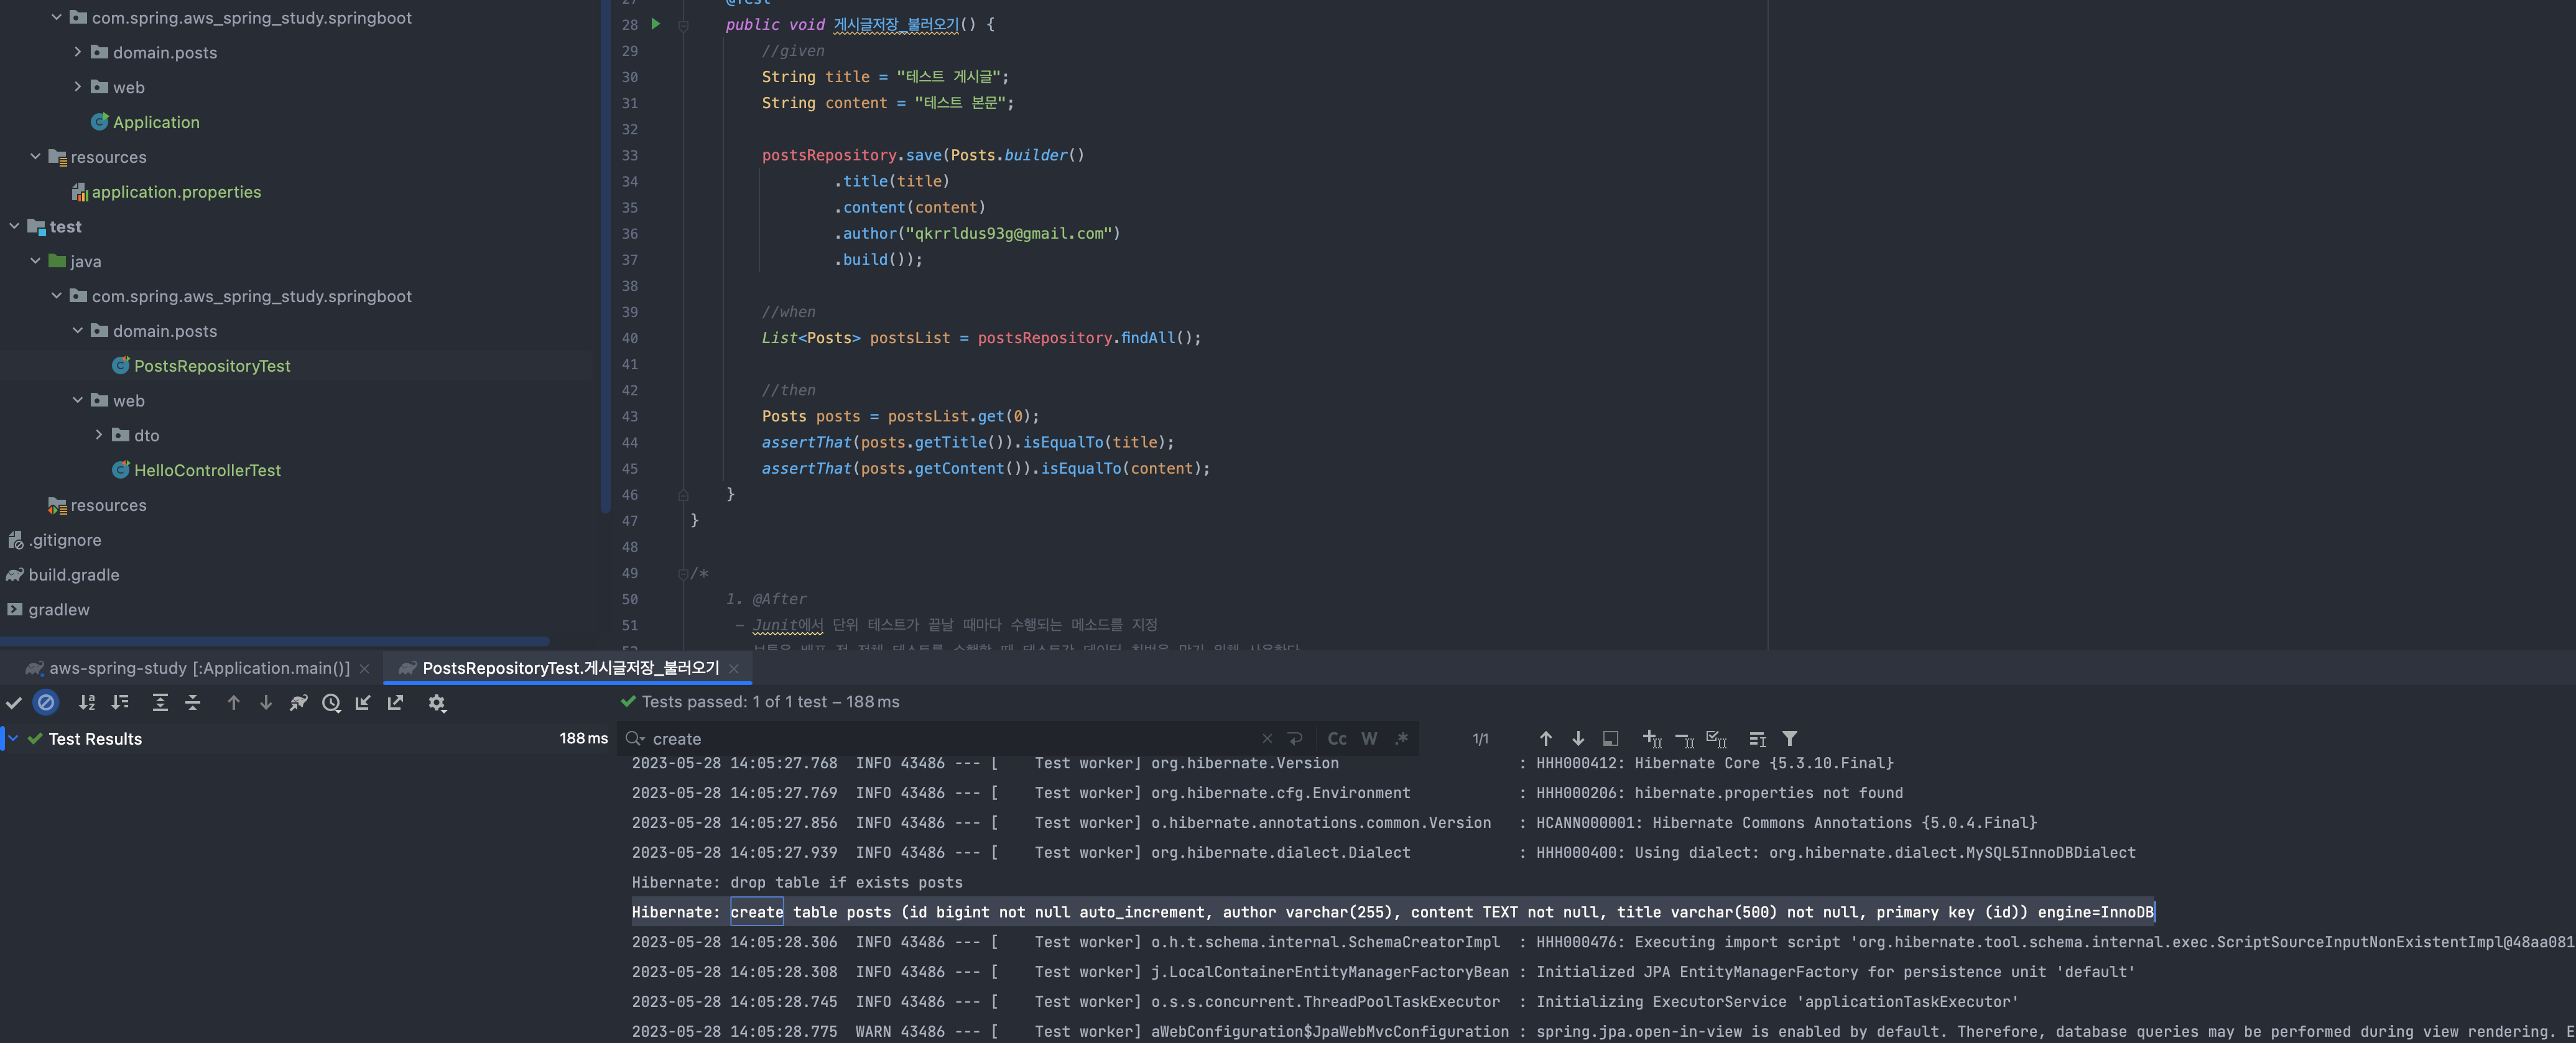Image resolution: width=2576 pixels, height=1043 pixels.
Task: Jump to previous search occurrence
Action: coord(1546,739)
